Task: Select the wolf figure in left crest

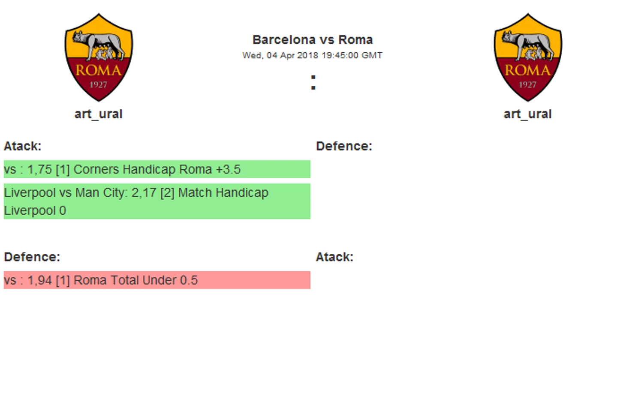Action: [x=99, y=45]
